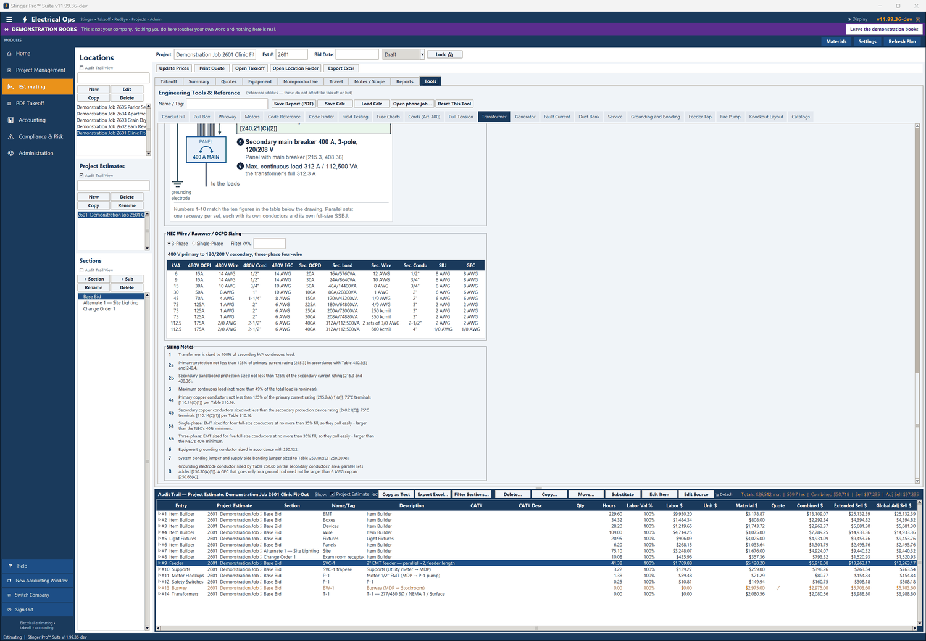Expand audit row #1 Item Builder EMT
The height and width of the screenshot is (641, 926).
click(159, 514)
